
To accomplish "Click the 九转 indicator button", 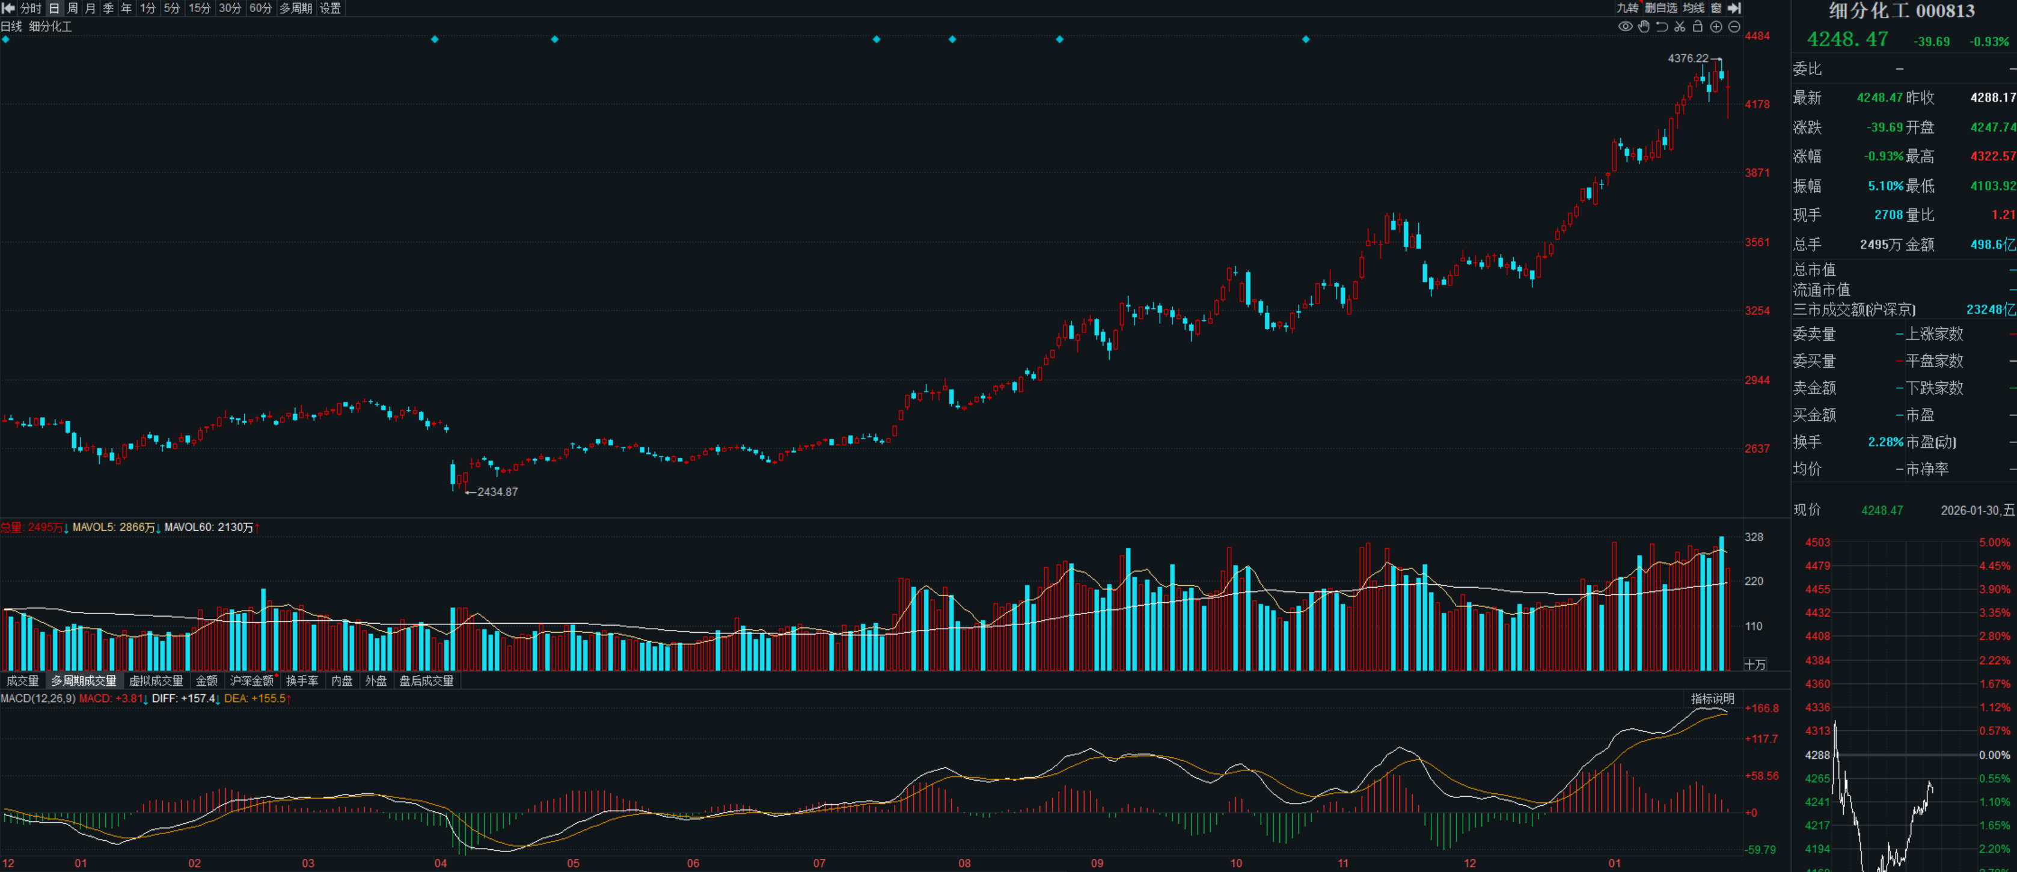I will [1627, 8].
